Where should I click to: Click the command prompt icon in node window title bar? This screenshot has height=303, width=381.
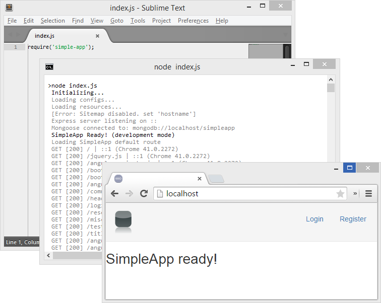click(49, 67)
